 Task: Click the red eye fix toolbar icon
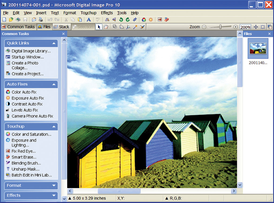coord(160,19)
